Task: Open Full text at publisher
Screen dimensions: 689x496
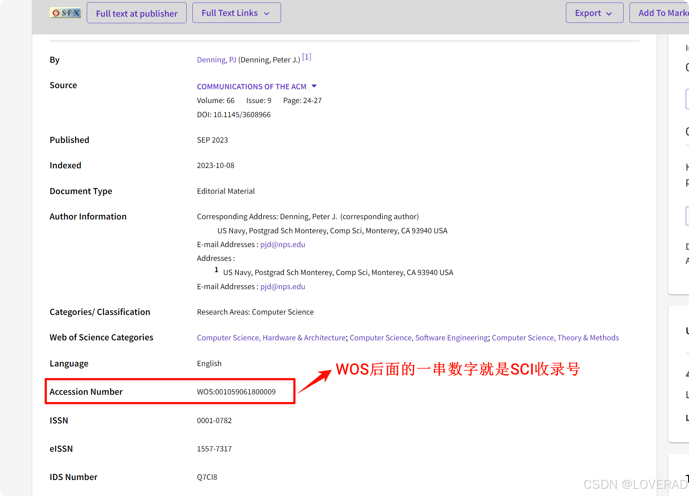Action: 136,13
